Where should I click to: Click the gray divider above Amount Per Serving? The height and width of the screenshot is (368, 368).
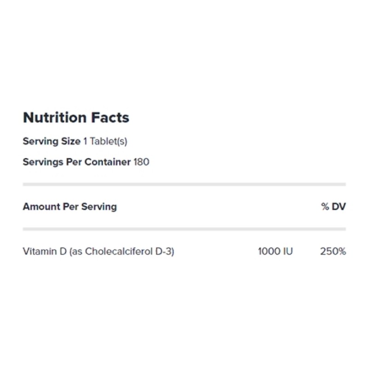coord(184,184)
